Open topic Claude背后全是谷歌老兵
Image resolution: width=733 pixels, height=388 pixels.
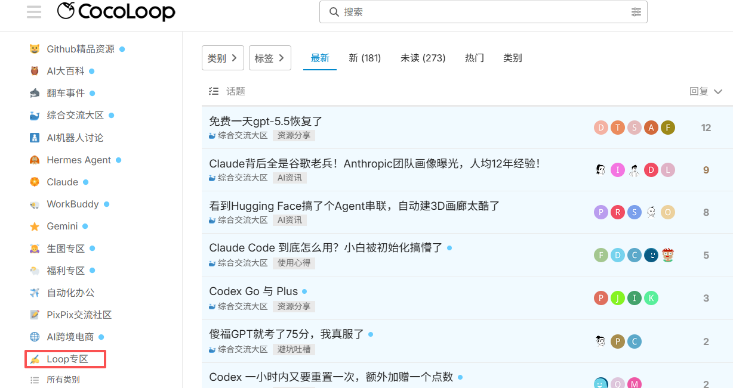coord(375,163)
